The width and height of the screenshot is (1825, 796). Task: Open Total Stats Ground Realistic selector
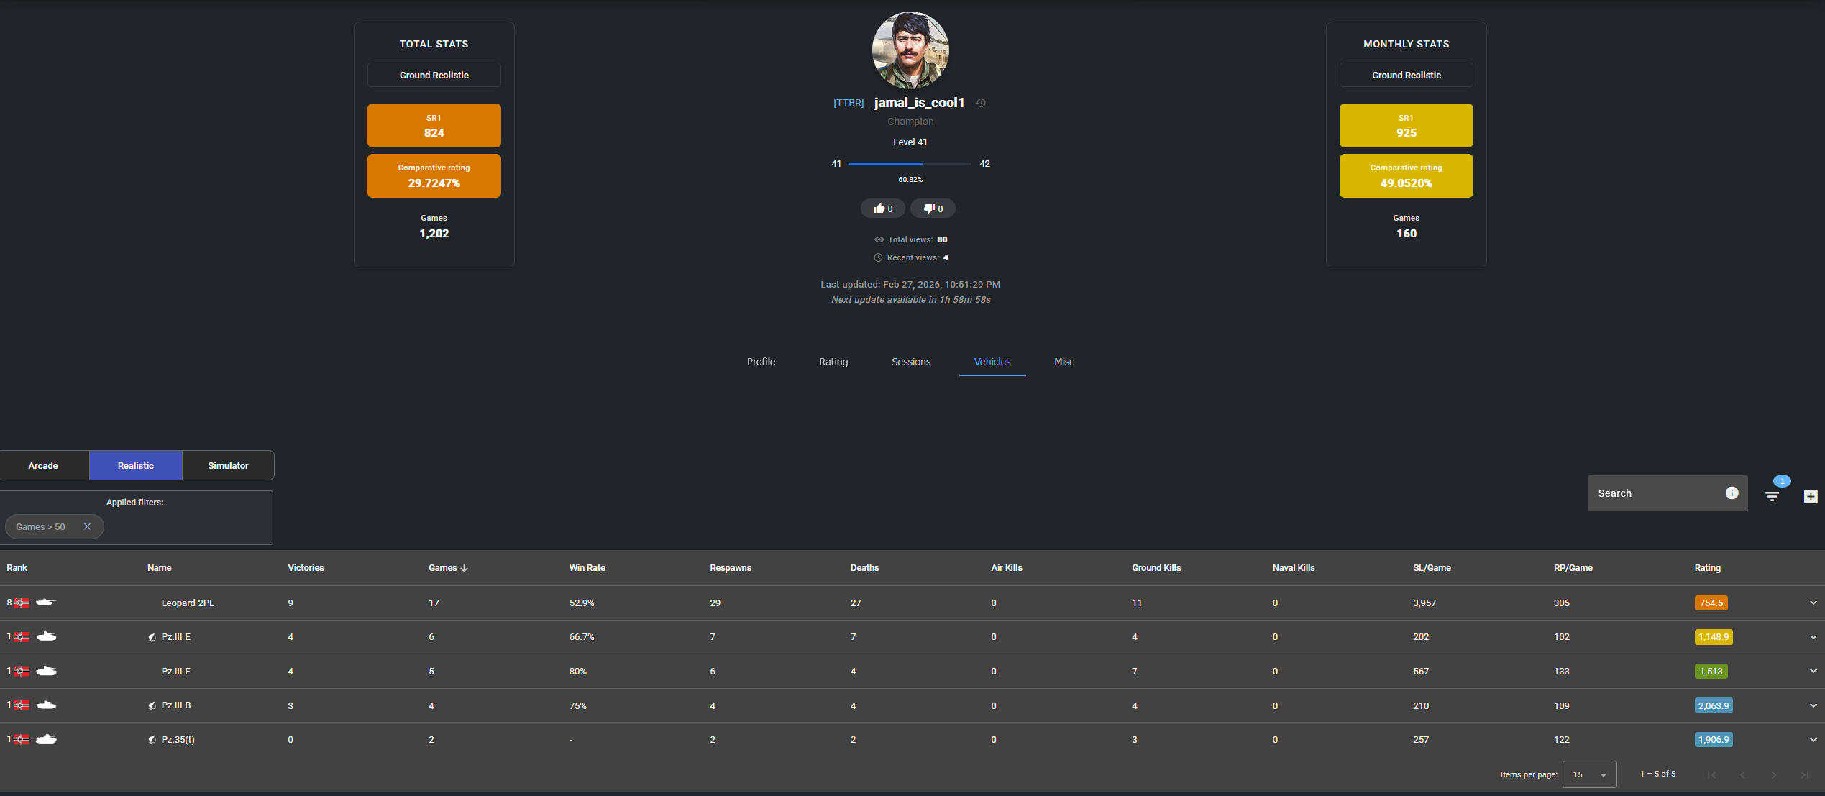tap(434, 75)
